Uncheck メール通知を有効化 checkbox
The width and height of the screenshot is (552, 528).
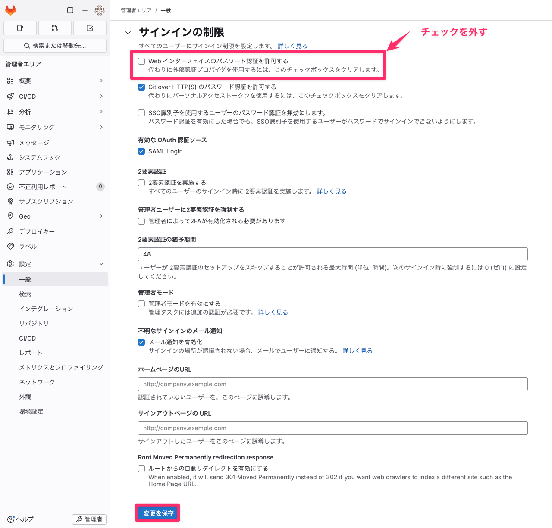point(141,342)
